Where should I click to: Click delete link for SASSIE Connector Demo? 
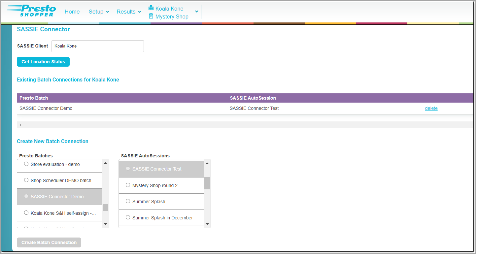tap(431, 108)
